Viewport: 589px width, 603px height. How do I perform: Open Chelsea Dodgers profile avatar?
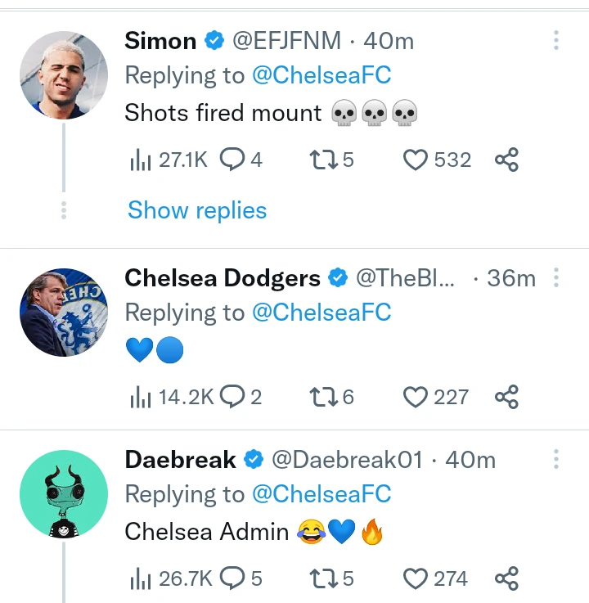(64, 313)
